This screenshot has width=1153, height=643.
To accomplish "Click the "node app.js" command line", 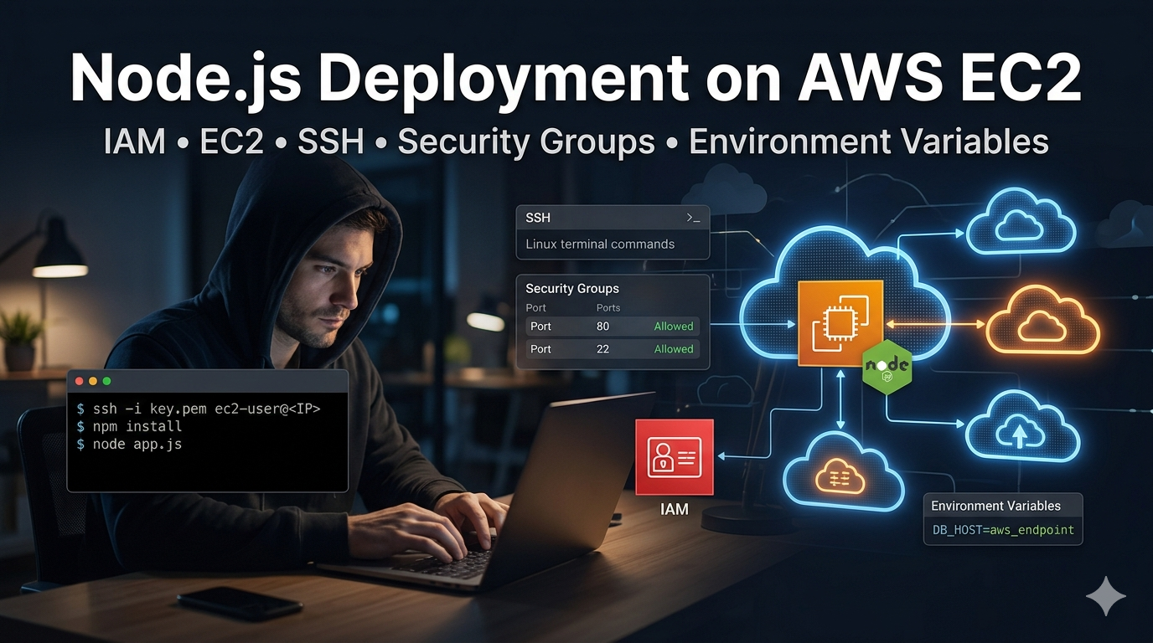I will click(x=129, y=444).
